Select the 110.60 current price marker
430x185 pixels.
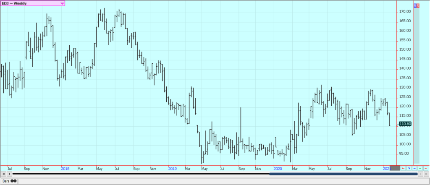(x=405, y=124)
